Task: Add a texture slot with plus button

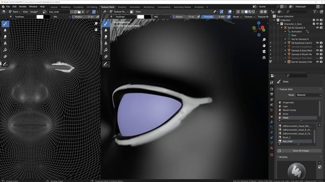Action: click(319, 125)
